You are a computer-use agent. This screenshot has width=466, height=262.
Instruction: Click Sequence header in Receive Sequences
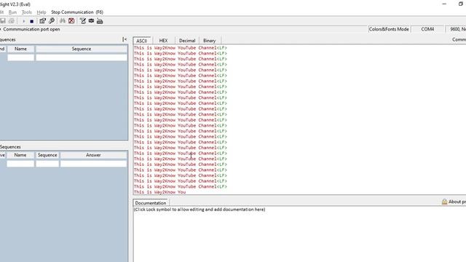click(47, 155)
